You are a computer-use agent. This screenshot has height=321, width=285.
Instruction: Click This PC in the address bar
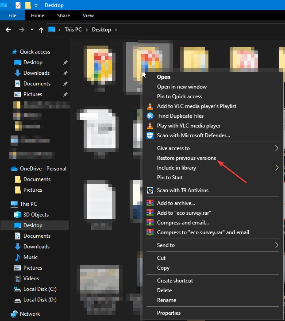[73, 30]
